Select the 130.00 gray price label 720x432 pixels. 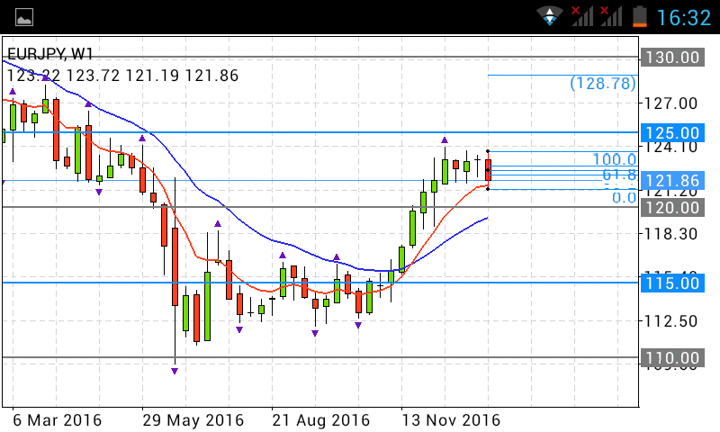pos(672,58)
